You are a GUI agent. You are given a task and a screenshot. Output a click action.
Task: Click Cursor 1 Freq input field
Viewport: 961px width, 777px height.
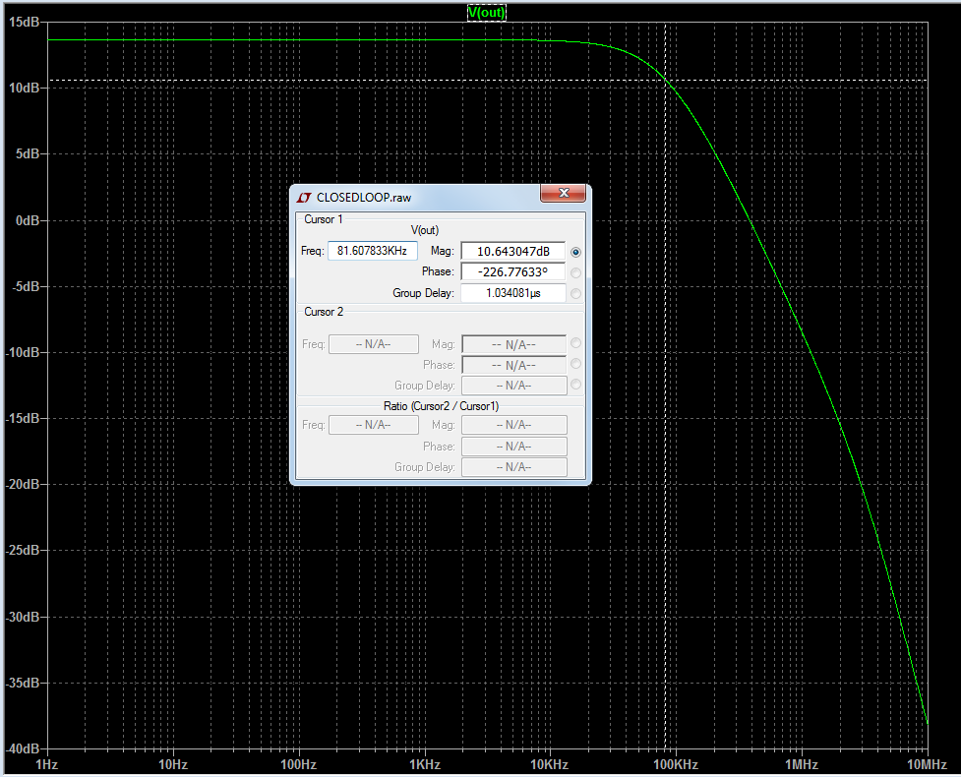tap(373, 251)
